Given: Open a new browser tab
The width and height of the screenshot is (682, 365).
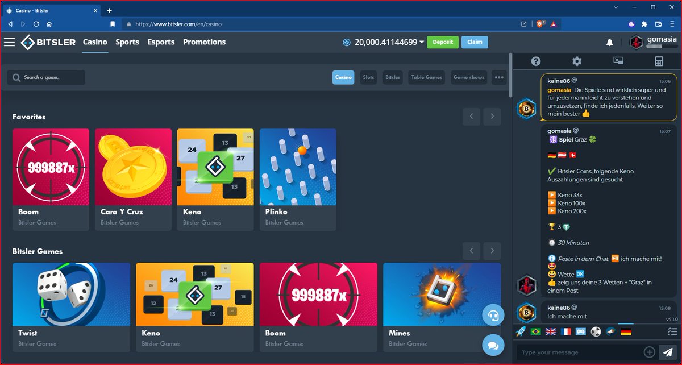Looking at the screenshot, I should 109,10.
